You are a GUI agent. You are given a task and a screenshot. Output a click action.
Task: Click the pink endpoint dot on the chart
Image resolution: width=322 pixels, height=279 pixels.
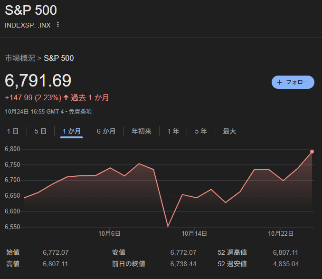click(312, 152)
